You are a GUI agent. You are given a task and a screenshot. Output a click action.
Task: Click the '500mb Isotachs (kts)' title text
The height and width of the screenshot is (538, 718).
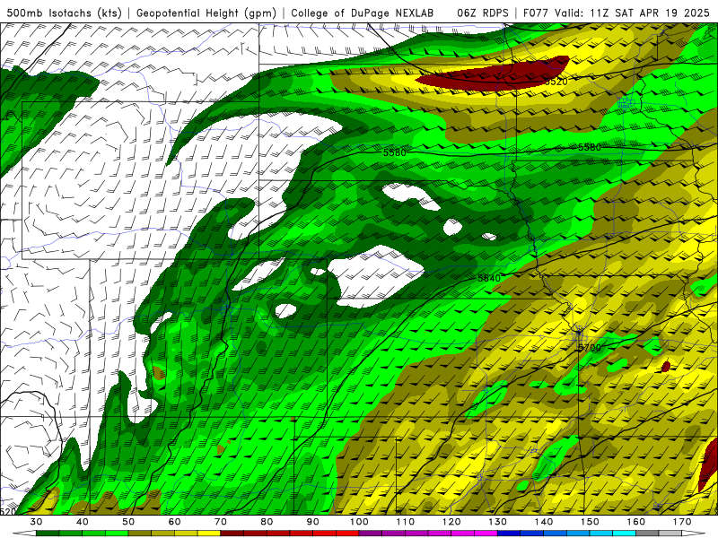(64, 13)
